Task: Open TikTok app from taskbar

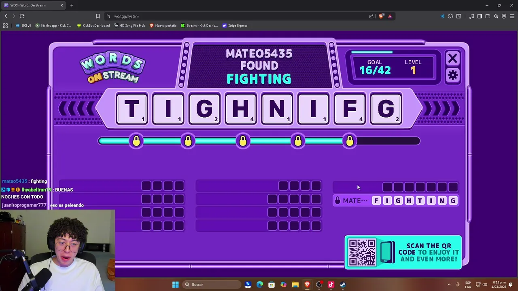Action: coord(331,285)
